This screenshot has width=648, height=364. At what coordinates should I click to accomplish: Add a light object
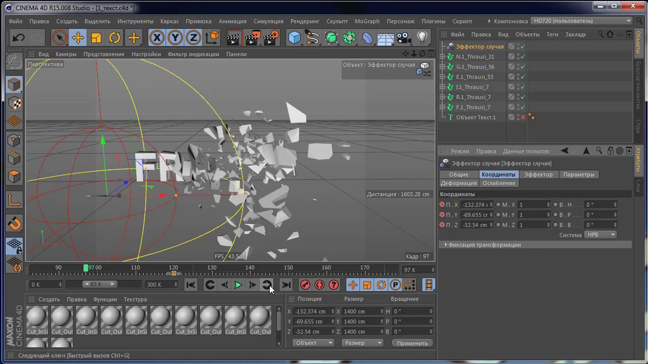(x=422, y=38)
